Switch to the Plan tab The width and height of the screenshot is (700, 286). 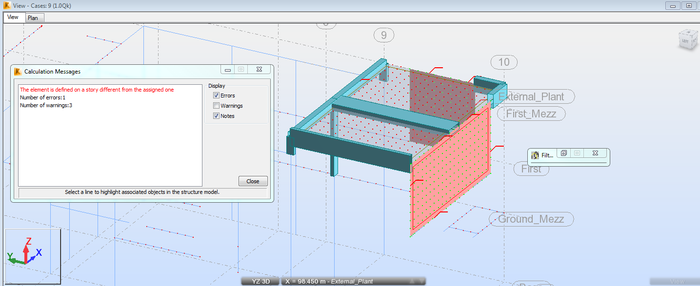coord(34,18)
